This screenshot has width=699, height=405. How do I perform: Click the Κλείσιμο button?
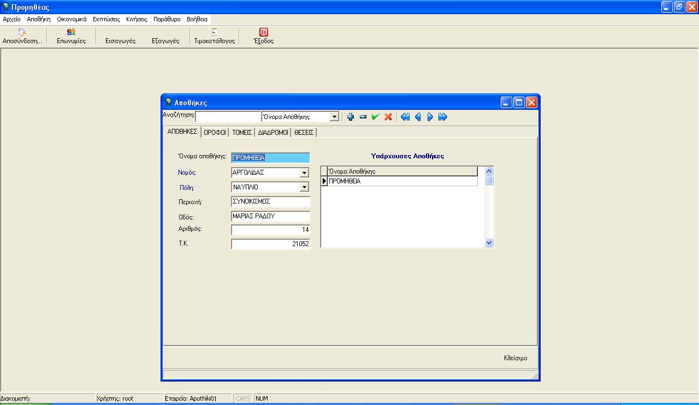click(516, 359)
